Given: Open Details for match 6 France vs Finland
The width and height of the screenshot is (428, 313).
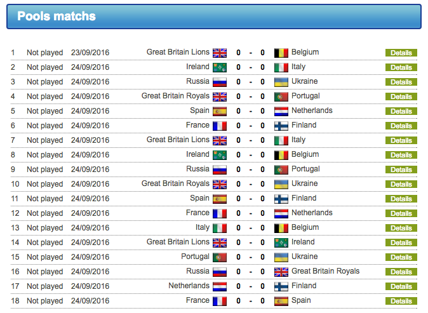Looking at the screenshot, I should 401,126.
